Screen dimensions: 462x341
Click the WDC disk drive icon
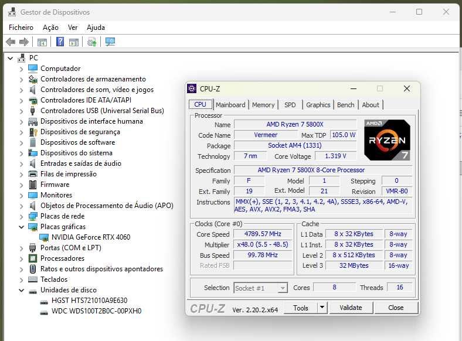(x=44, y=312)
